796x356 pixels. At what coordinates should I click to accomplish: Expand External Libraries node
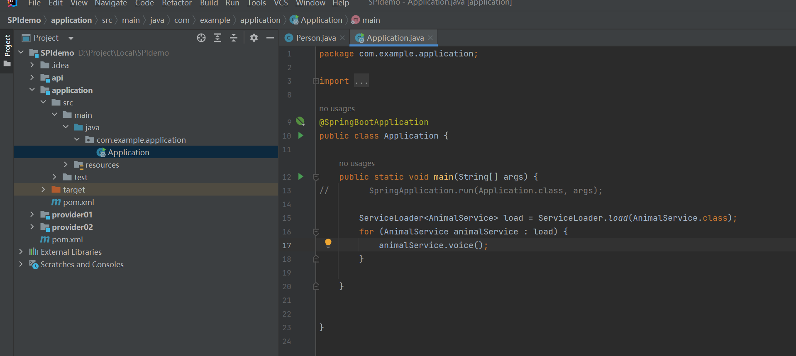21,251
